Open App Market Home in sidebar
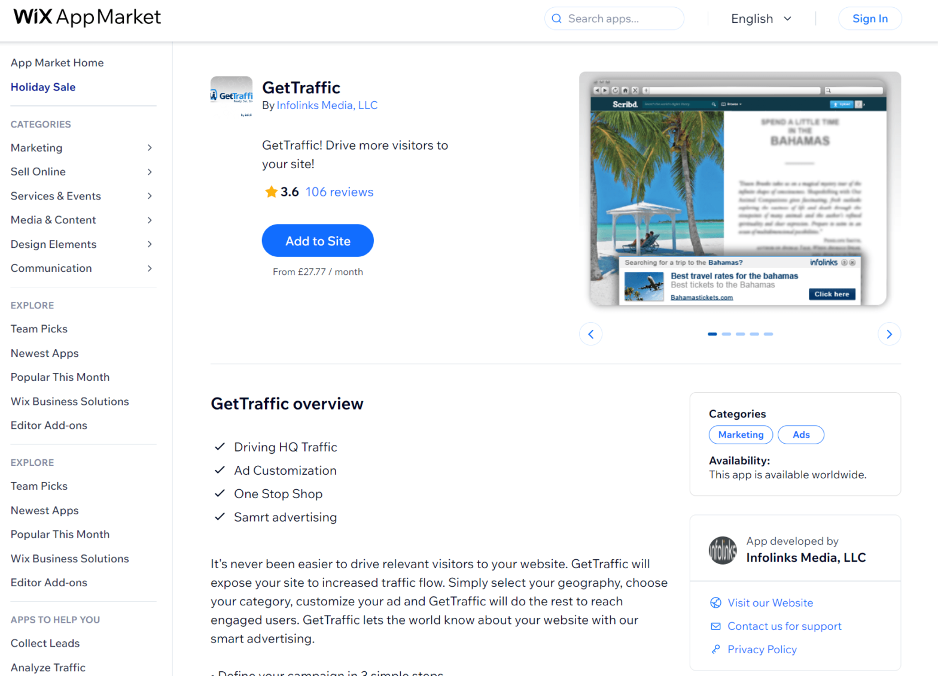This screenshot has width=938, height=676. click(x=57, y=63)
